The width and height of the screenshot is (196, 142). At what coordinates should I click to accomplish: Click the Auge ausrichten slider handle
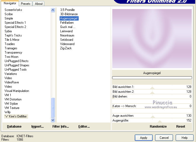point(153,117)
